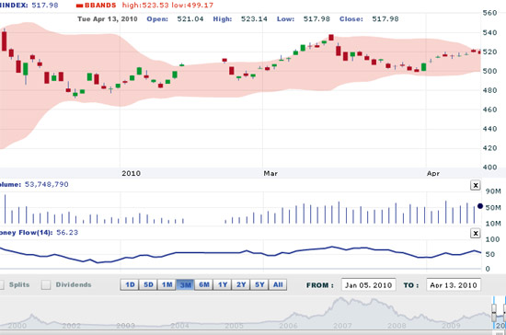Screen dimensions: 506x335
Task: Click the High value 523.14
Action: [x=254, y=19]
